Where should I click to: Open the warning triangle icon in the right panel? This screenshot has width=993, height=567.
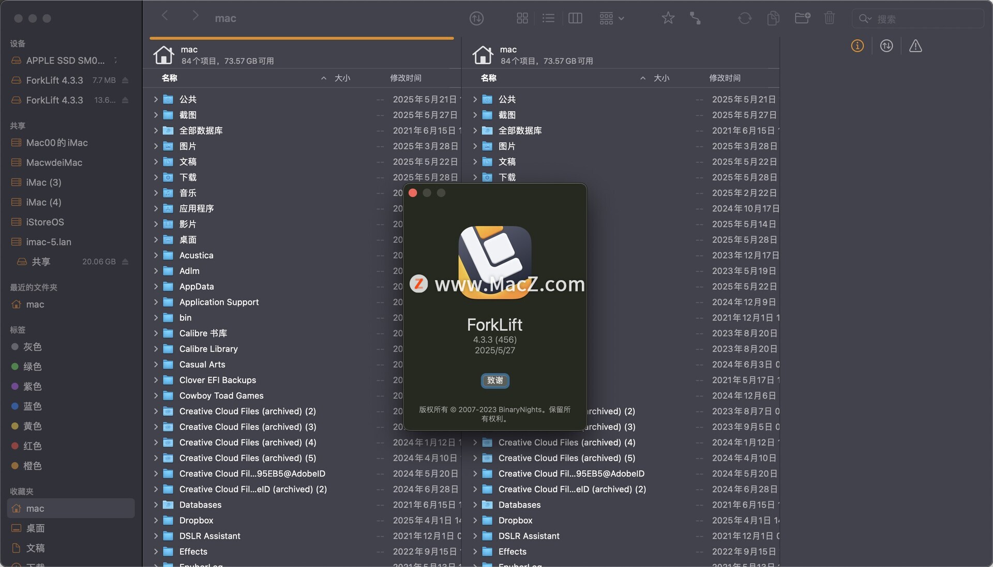coord(915,46)
